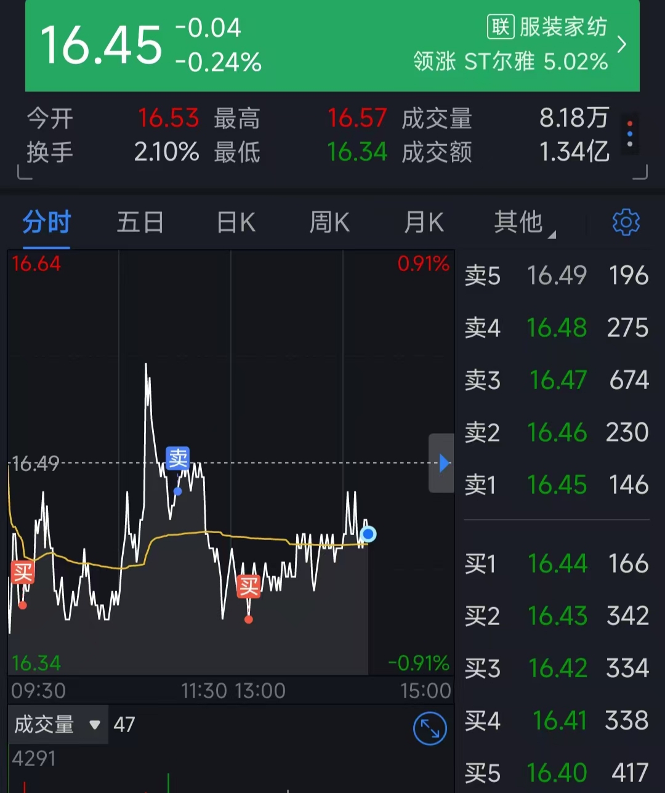Viewport: 665px width, 793px height.
Task: Tap the current price 16.45
Action: [101, 46]
